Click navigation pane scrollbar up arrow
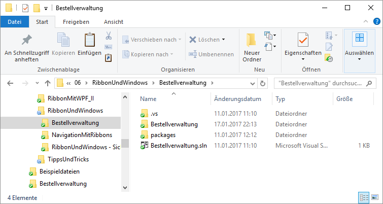The height and width of the screenshot is (204, 383). tap(125, 97)
